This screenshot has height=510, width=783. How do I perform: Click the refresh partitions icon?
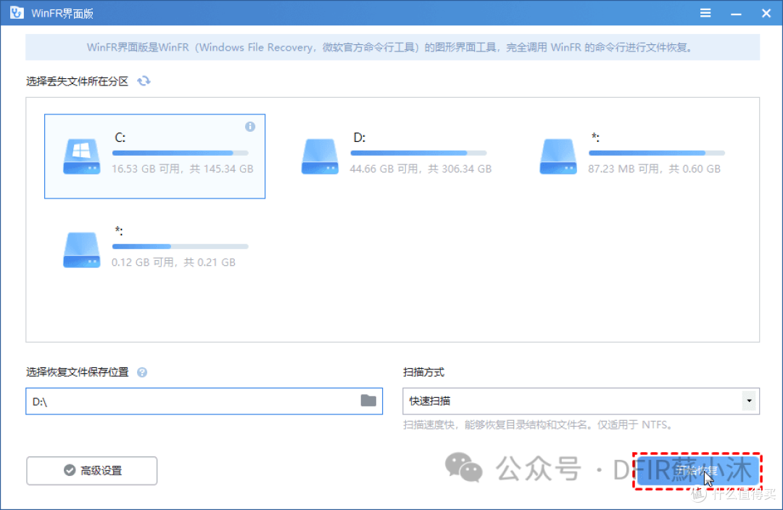coord(144,81)
